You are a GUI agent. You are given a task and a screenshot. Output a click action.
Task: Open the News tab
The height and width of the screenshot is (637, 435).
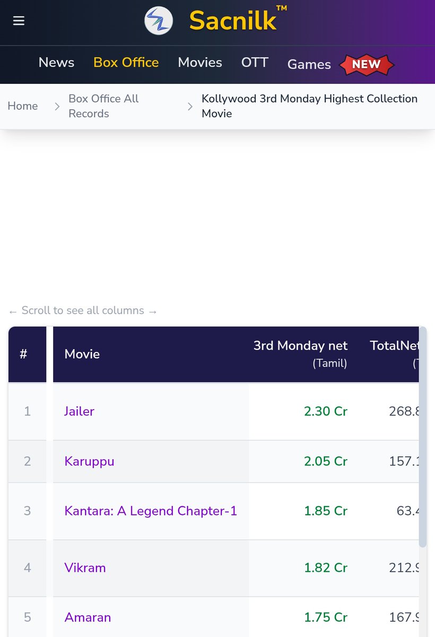(x=56, y=63)
